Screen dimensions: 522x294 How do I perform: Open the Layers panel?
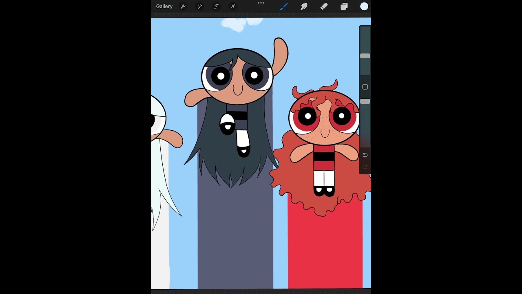coord(344,7)
